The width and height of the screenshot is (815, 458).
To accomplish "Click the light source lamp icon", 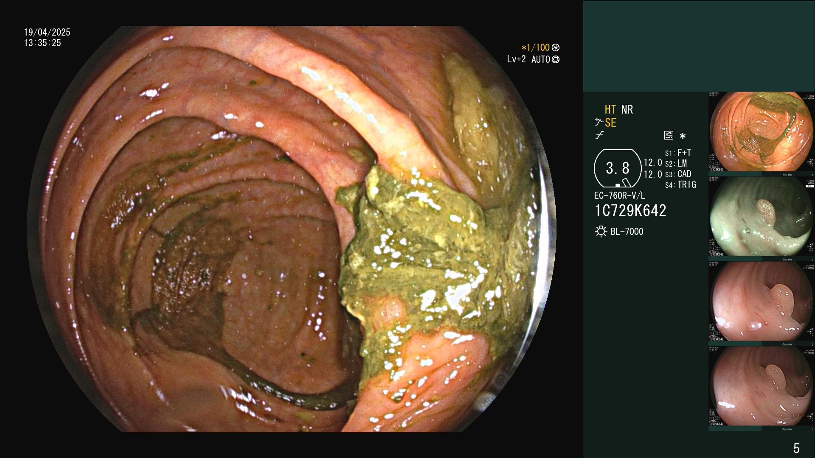I will [601, 232].
